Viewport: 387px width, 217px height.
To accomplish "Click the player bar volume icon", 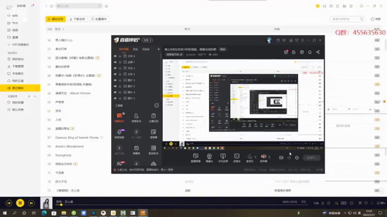I will pyautogui.click(x=328, y=203).
